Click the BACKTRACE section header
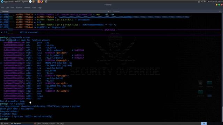The image size is (223, 125). [x=110, y=30]
